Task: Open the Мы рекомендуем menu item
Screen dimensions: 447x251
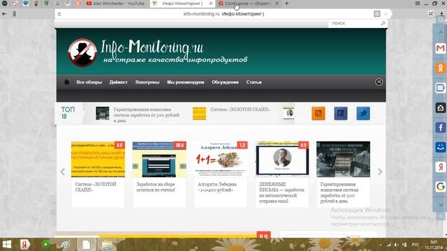Action: click(x=186, y=82)
